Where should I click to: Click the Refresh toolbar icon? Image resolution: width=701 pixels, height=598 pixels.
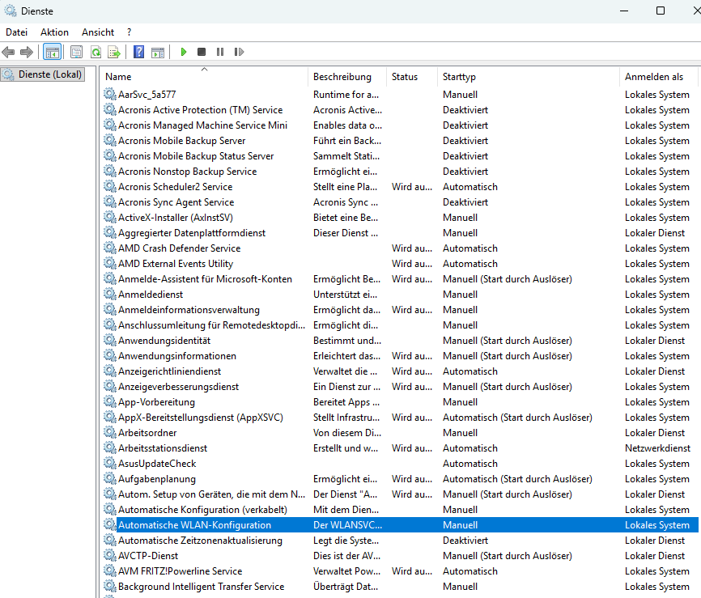[96, 53]
